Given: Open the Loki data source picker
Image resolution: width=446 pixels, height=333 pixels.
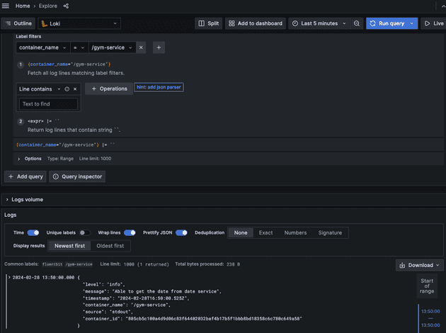Looking at the screenshot, I should 79,23.
